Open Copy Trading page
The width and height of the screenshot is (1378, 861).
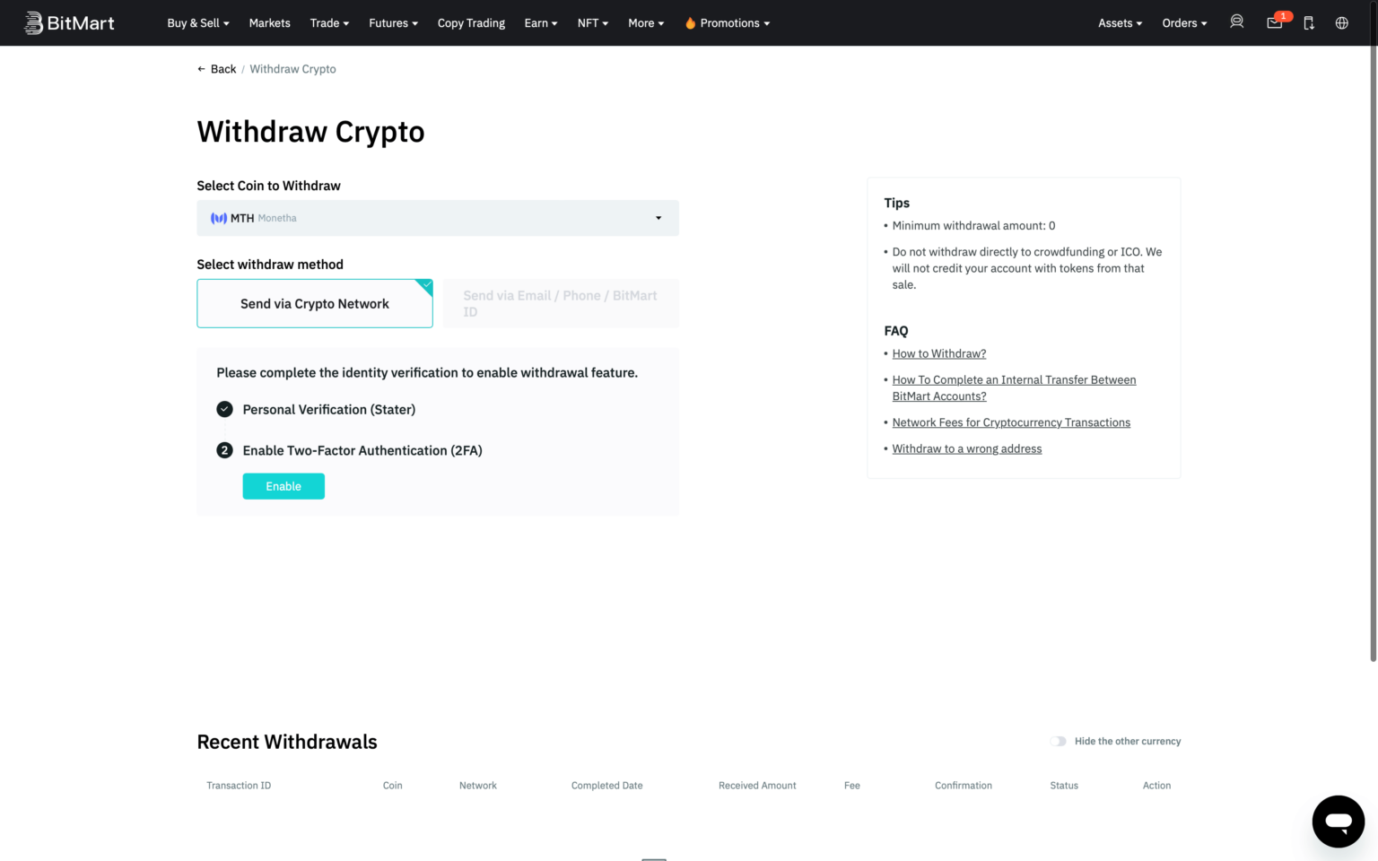[x=471, y=23]
